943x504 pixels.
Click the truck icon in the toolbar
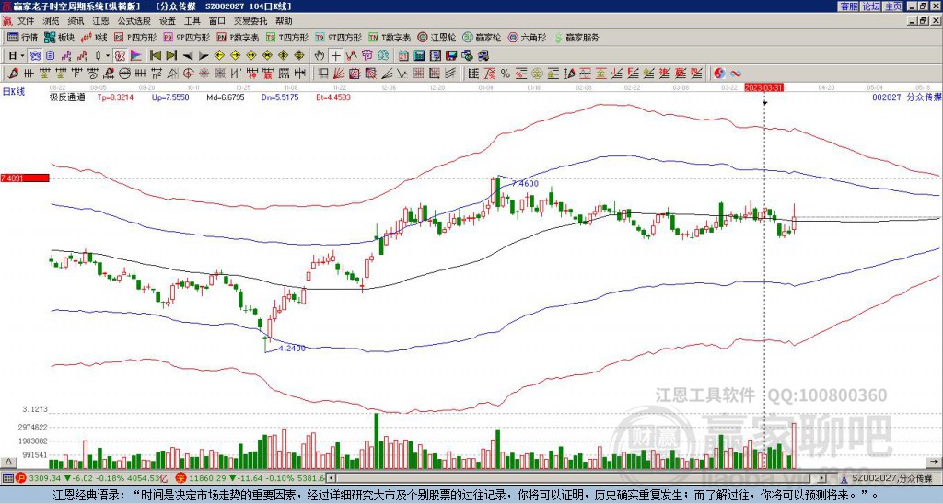(x=483, y=56)
